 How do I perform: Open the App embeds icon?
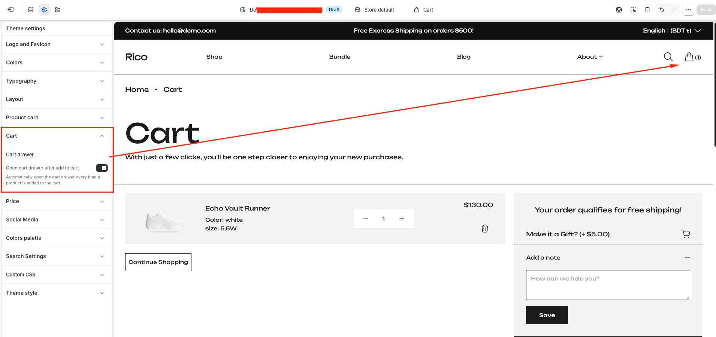point(58,10)
